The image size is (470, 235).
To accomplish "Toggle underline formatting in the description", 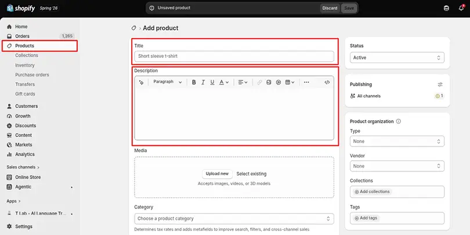I will tap(212, 82).
